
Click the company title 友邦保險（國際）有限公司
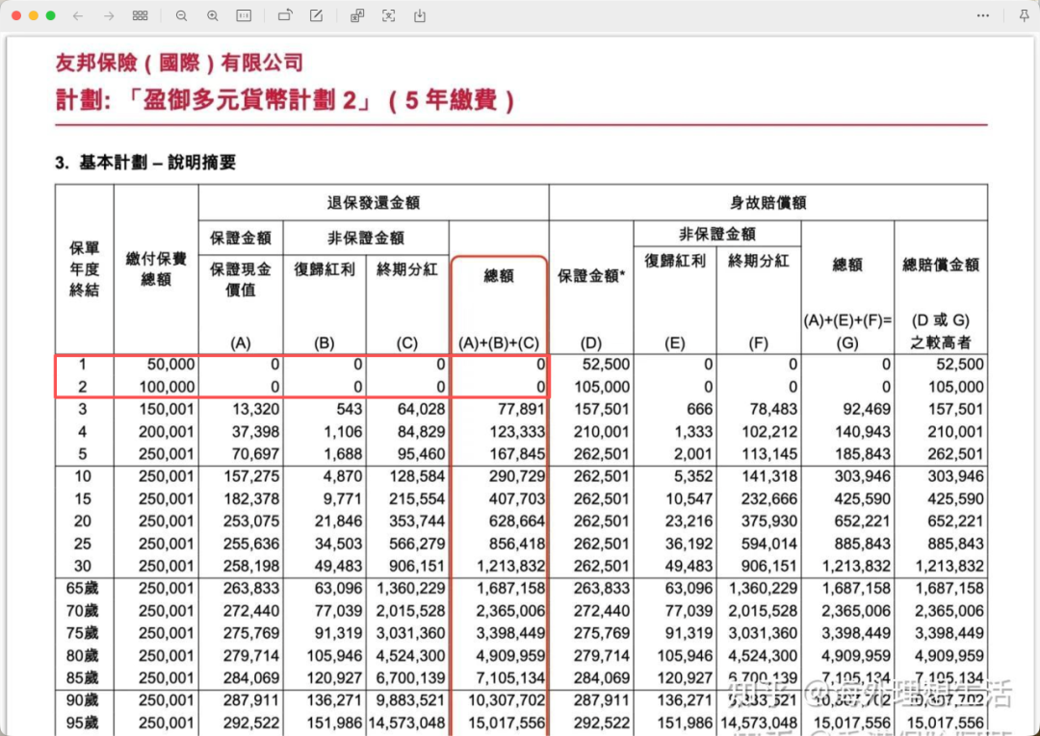[x=179, y=63]
